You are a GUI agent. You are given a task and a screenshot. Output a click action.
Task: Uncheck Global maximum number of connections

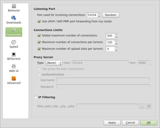[x=39, y=35]
